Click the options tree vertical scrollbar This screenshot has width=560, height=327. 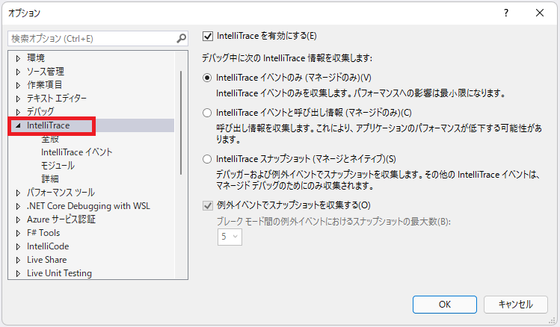(x=181, y=122)
